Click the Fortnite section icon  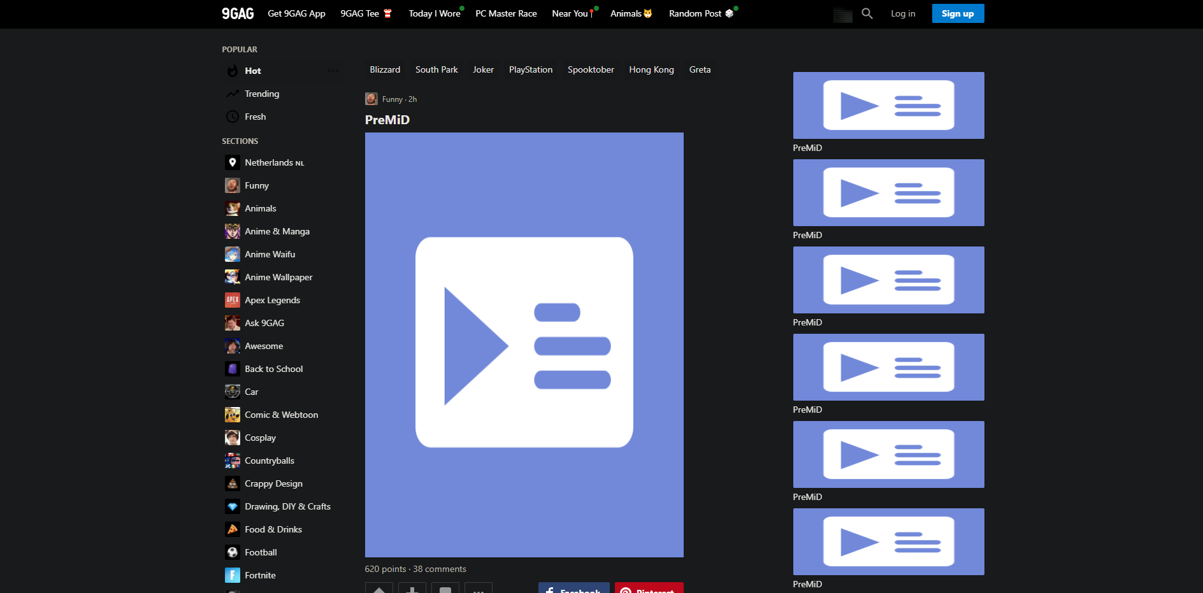coord(233,575)
